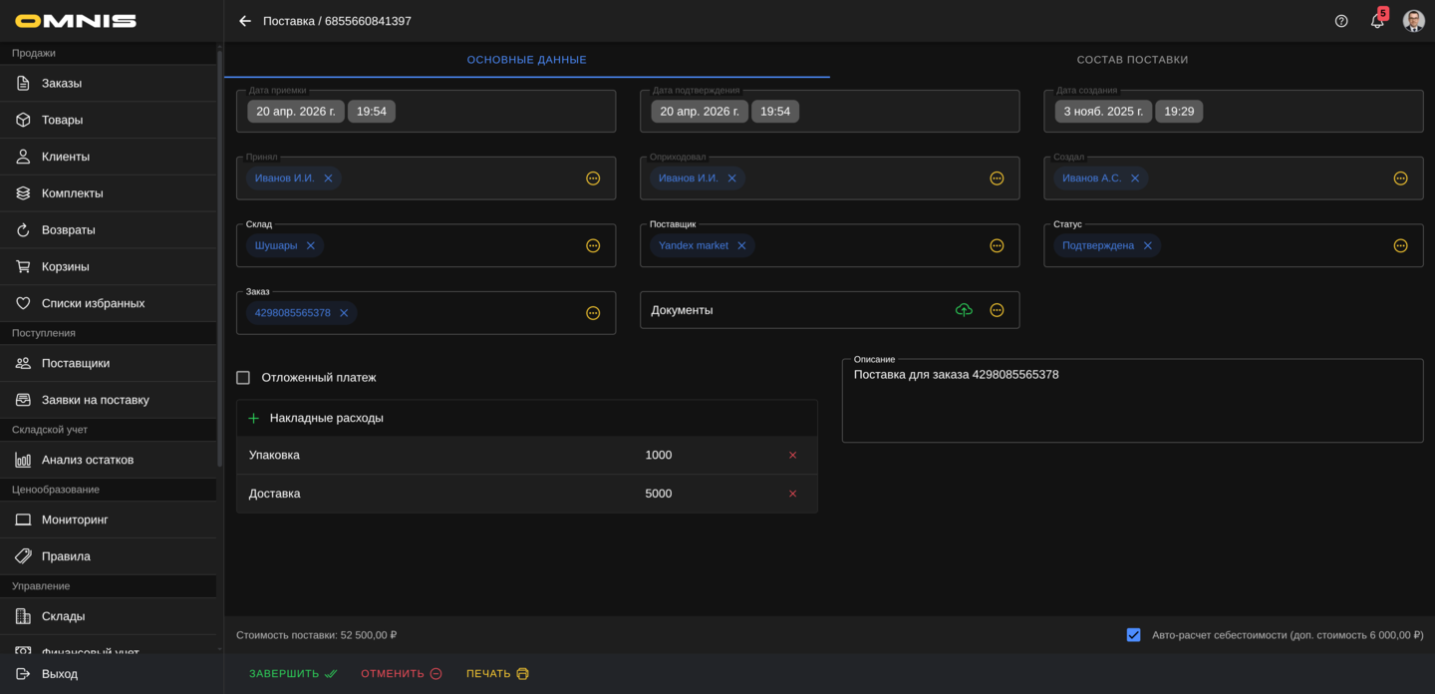
Task: Enable the Отложенный платеж checkbox
Action: tap(243, 378)
